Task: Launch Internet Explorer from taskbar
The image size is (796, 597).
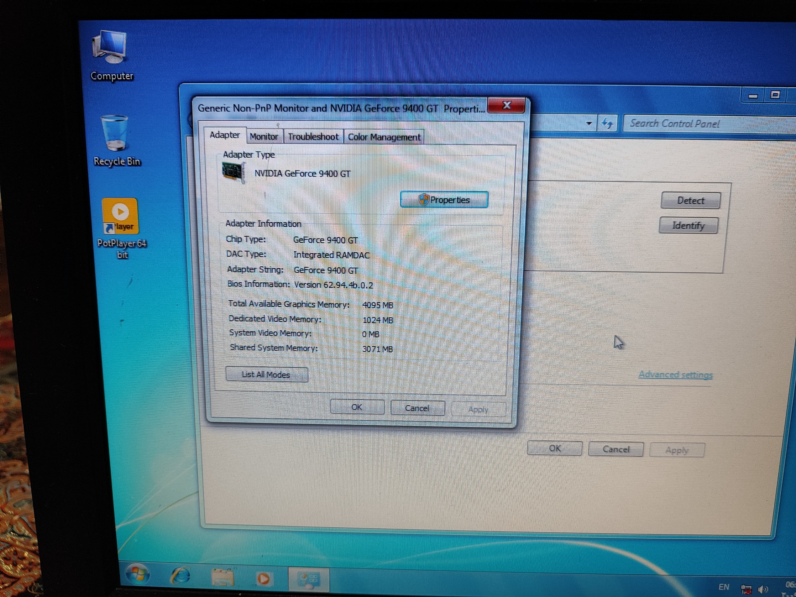Action: coord(180,575)
